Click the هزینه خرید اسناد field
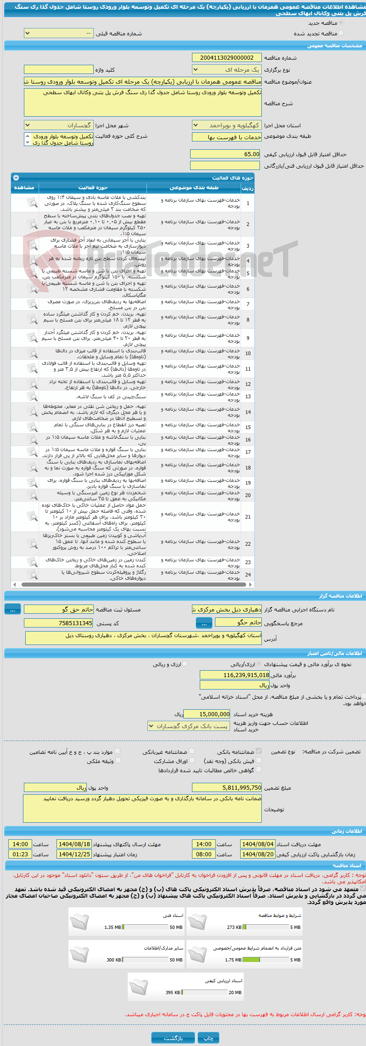Viewport: 366px width, 1046px height. (207, 714)
